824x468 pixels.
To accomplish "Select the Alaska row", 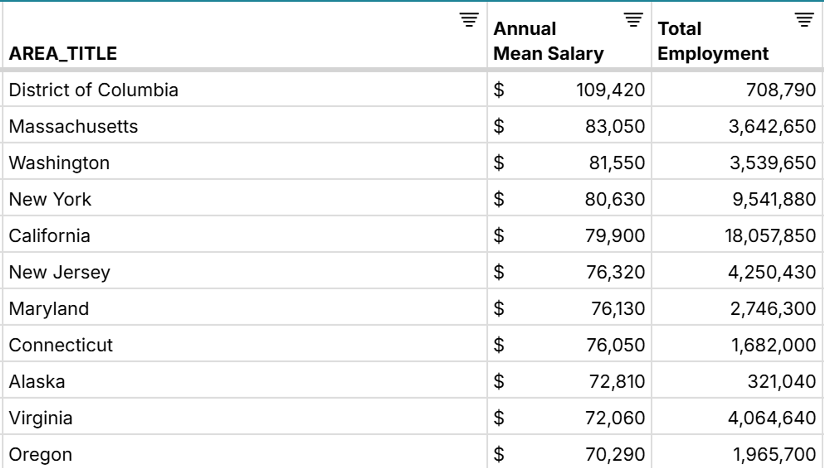I will point(37,381).
